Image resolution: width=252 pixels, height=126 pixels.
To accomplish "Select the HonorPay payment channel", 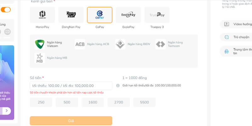I will pos(42,15).
